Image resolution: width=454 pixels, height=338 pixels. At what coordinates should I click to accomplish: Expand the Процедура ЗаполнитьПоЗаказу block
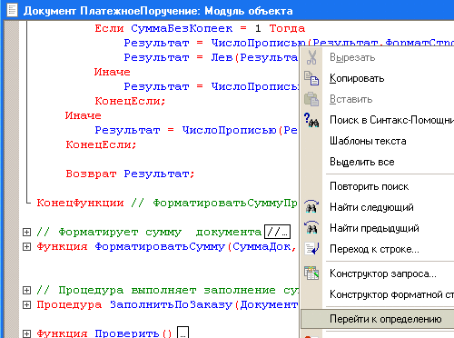26,304
